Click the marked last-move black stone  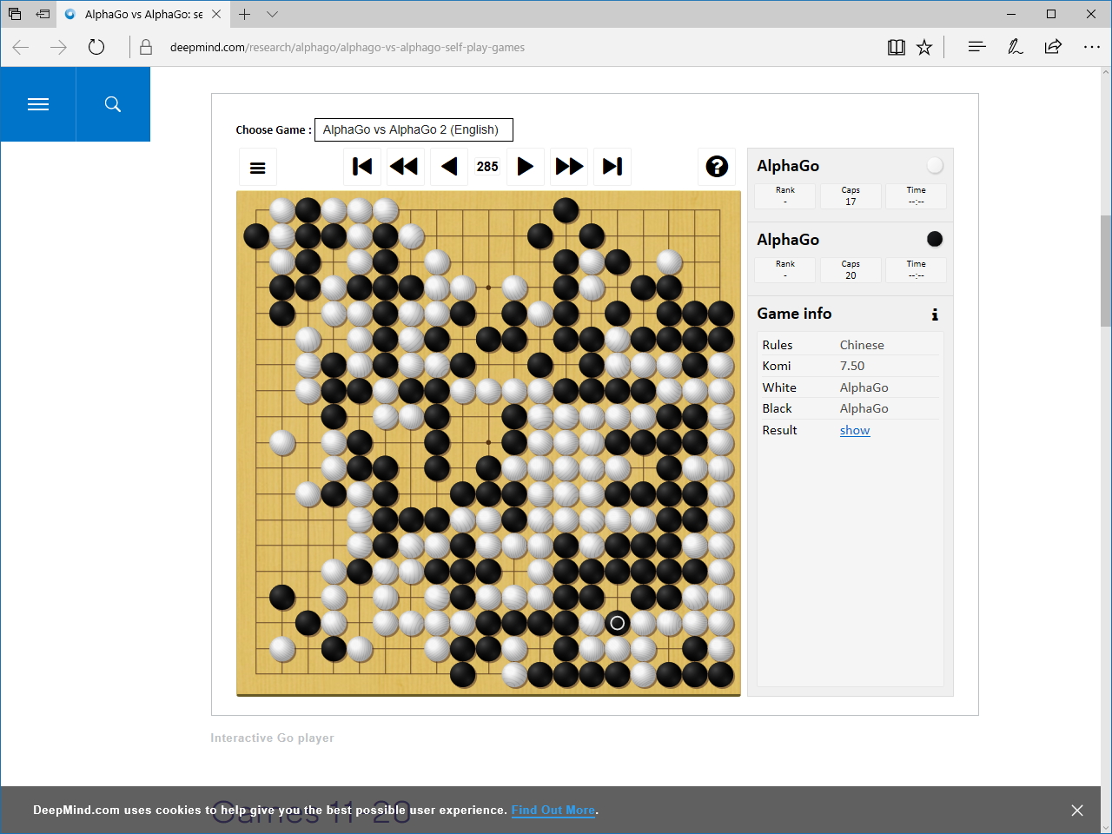(618, 623)
